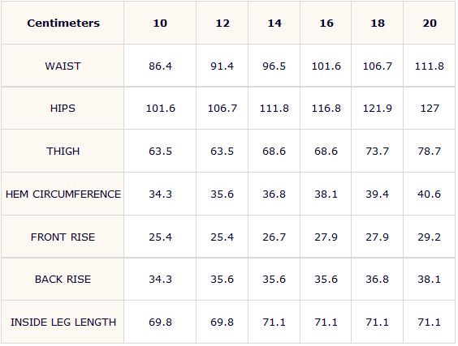This screenshot has height=346, width=458.
Task: Select the size 10 column header
Action: pyautogui.click(x=160, y=23)
